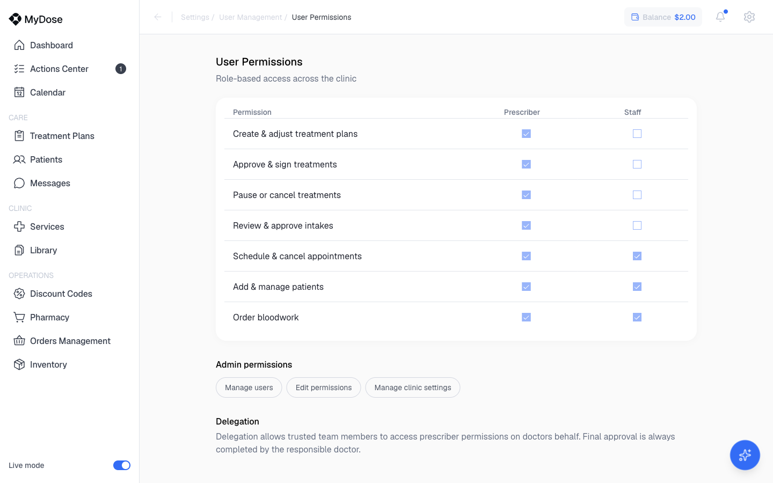Image resolution: width=773 pixels, height=483 pixels.
Task: Toggle Prescriber checkbox for Order bloodwork
Action: (526, 317)
